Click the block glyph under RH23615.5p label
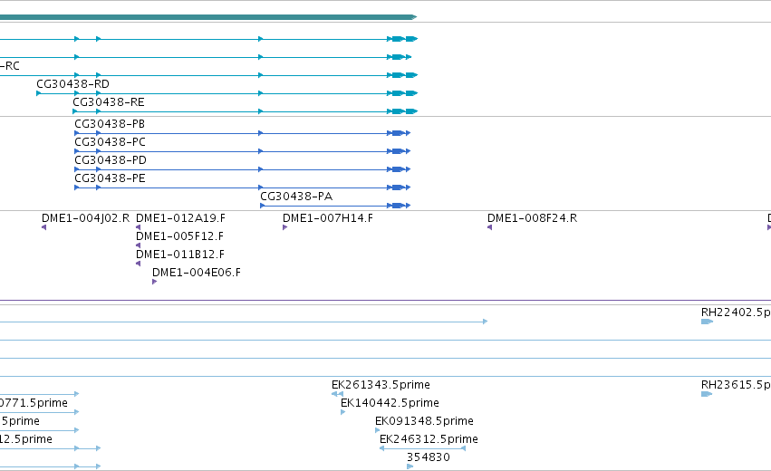Viewport: 771px width, 471px height. pos(707,394)
